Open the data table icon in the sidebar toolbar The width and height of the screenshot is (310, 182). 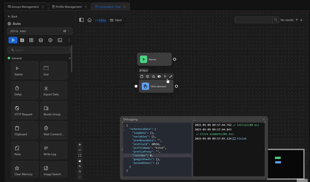point(31,40)
